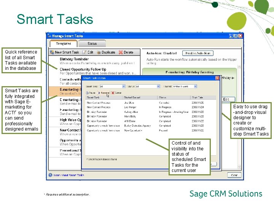Click the red Cancel X icon

point(113,93)
